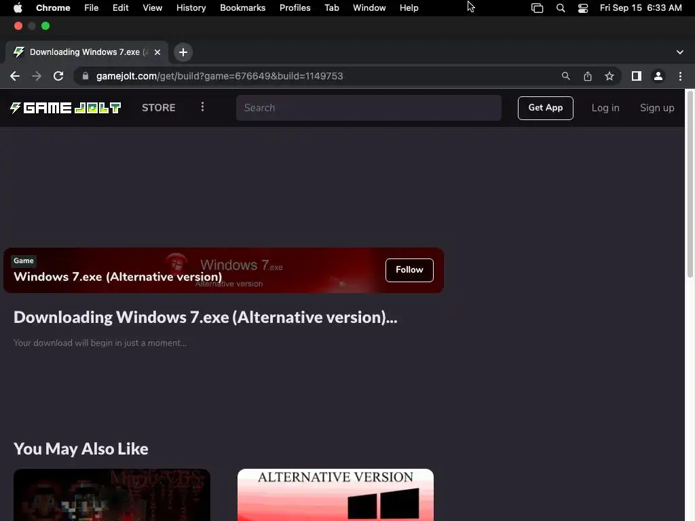Open Control Center in the menu bar
695x521 pixels.
[583, 8]
